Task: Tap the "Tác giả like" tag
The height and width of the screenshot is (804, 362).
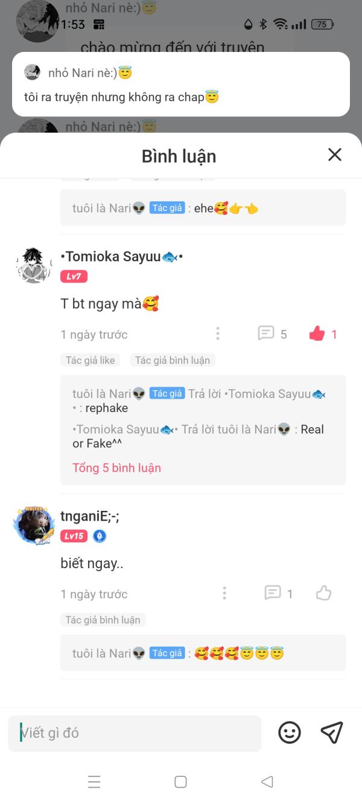Action: click(x=91, y=361)
